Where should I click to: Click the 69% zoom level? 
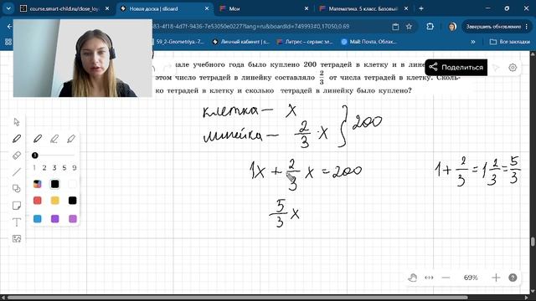pos(471,278)
